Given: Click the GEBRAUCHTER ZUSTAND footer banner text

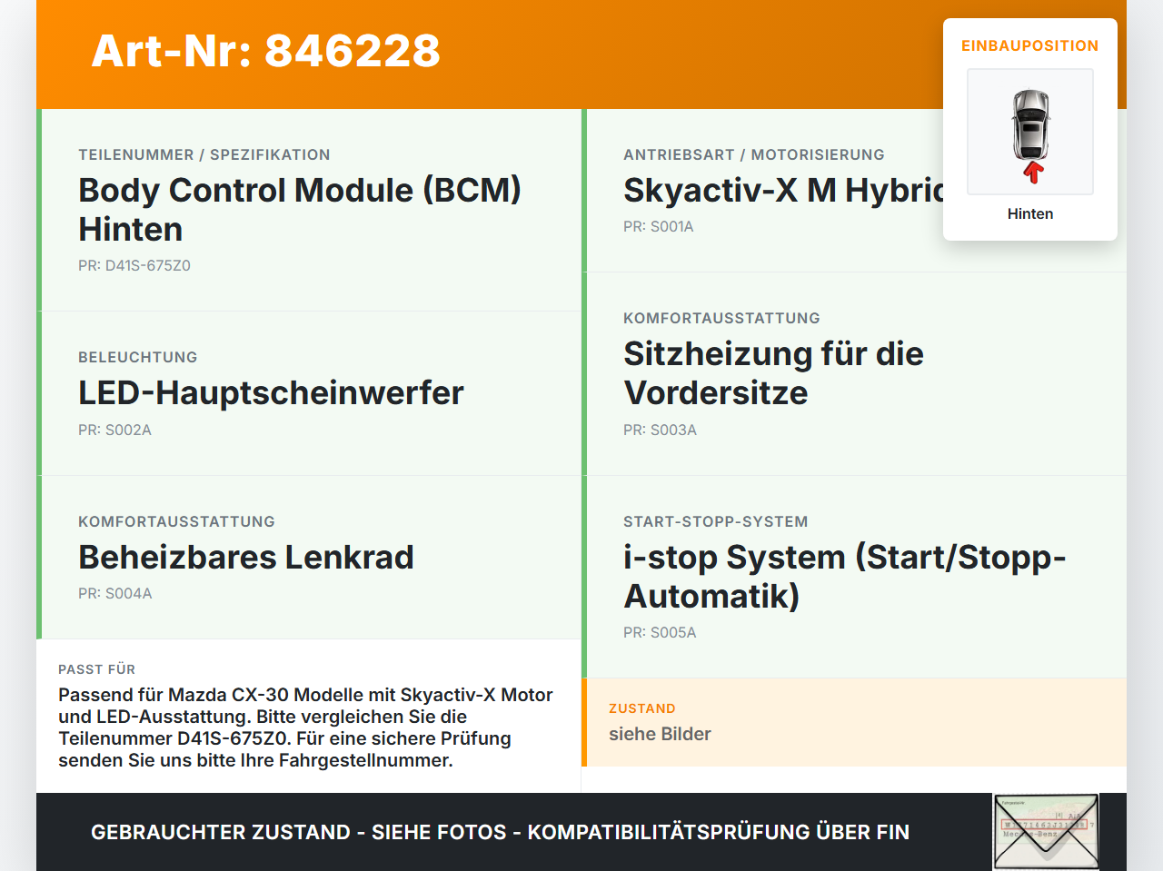Looking at the screenshot, I should pos(500,832).
